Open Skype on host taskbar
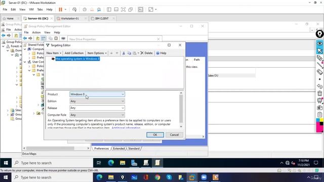Image resolution: width=324 pixels, height=182 pixels. pos(169,177)
